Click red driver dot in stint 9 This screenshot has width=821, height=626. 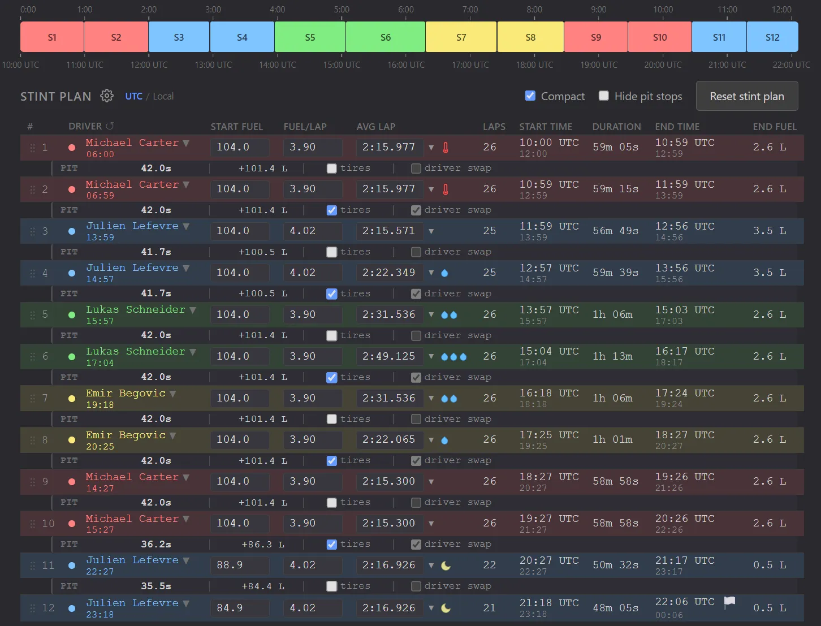point(72,482)
